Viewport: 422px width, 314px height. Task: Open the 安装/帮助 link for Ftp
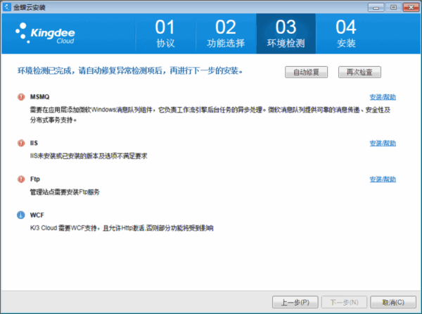383,180
